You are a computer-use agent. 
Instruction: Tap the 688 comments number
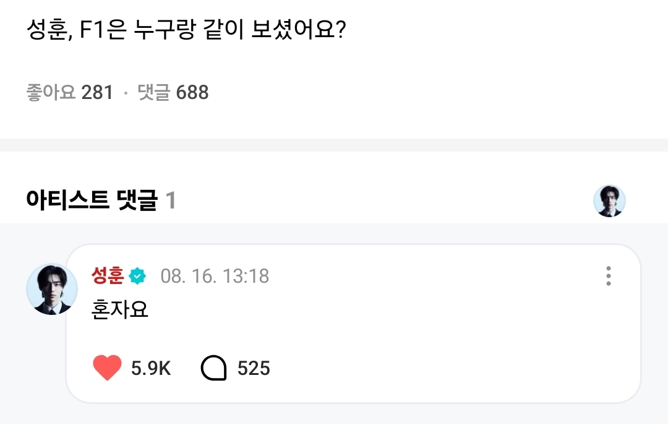192,93
